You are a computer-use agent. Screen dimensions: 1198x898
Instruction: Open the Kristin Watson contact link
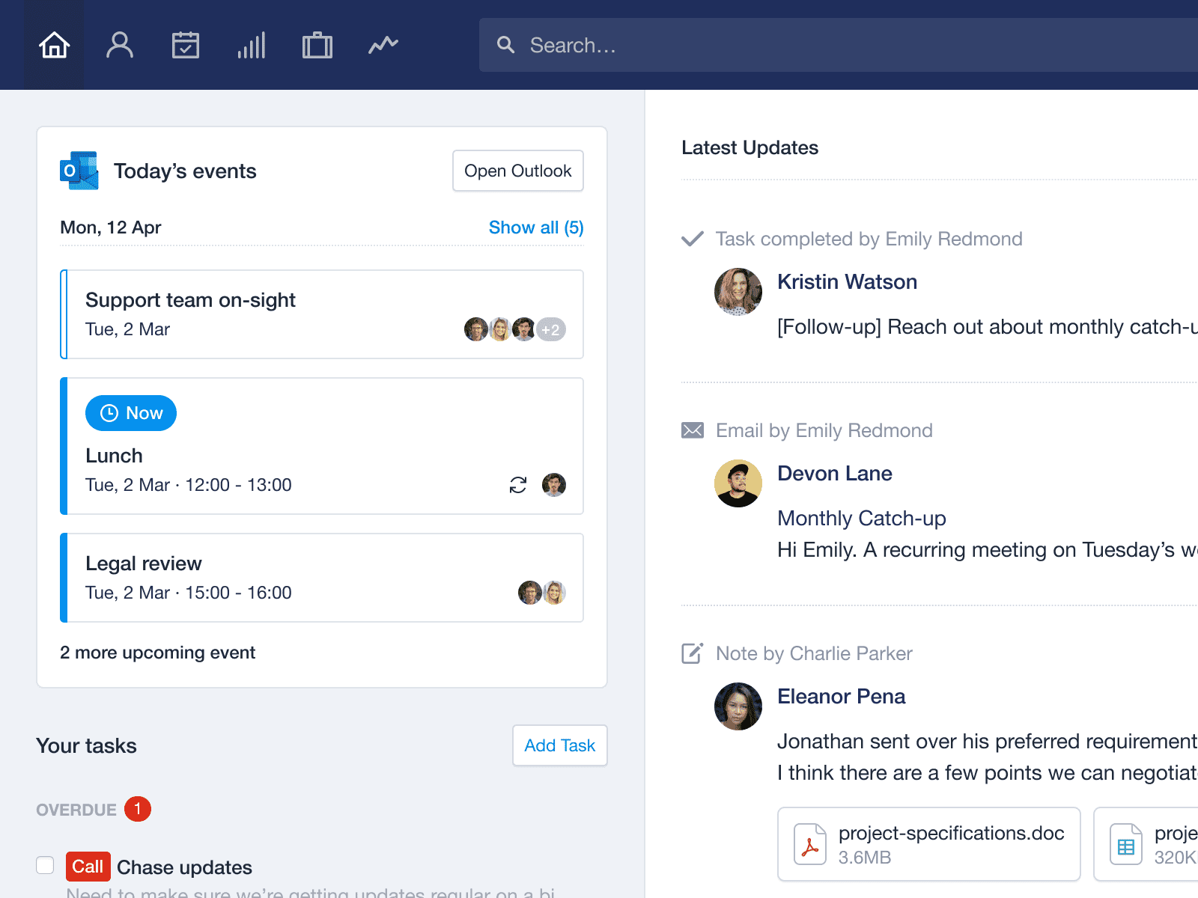point(847,281)
